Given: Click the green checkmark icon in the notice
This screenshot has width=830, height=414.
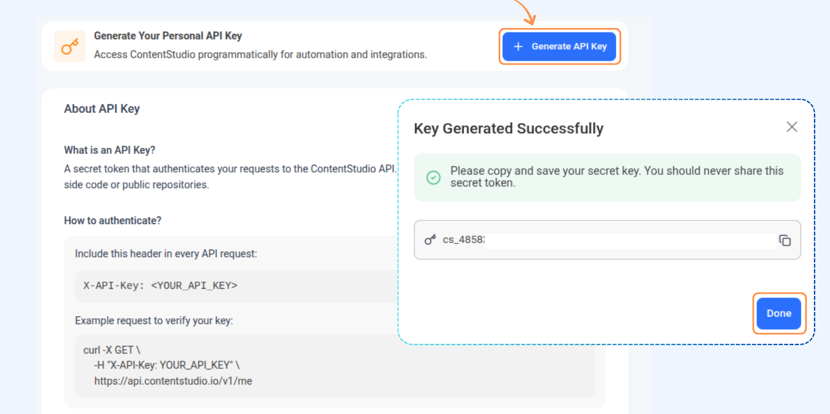Looking at the screenshot, I should [433, 177].
